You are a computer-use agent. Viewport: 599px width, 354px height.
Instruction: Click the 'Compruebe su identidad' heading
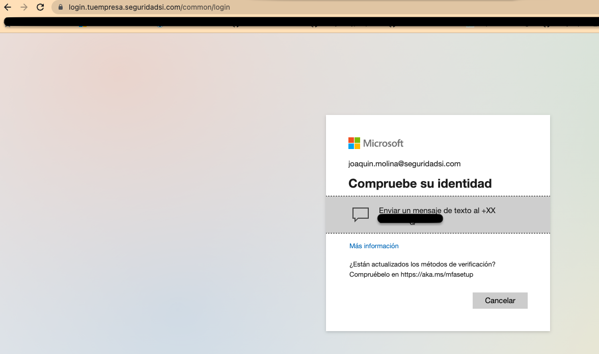pos(420,184)
